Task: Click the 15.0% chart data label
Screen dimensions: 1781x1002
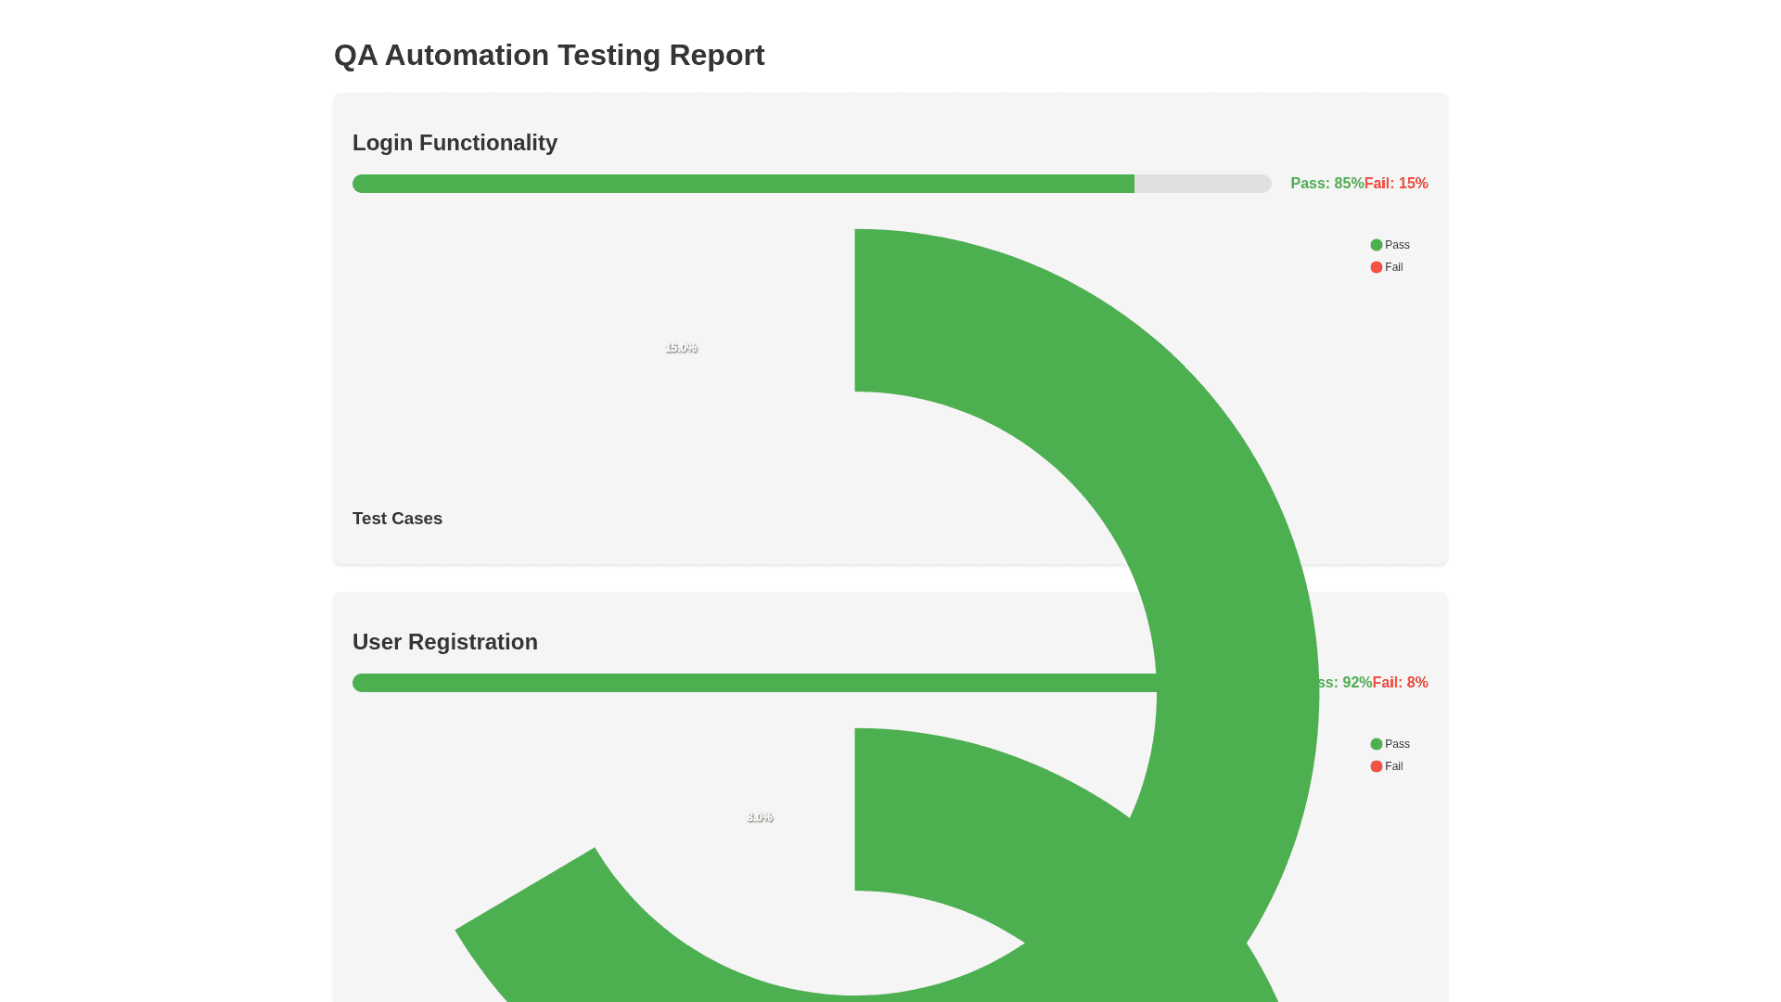Action: [681, 348]
